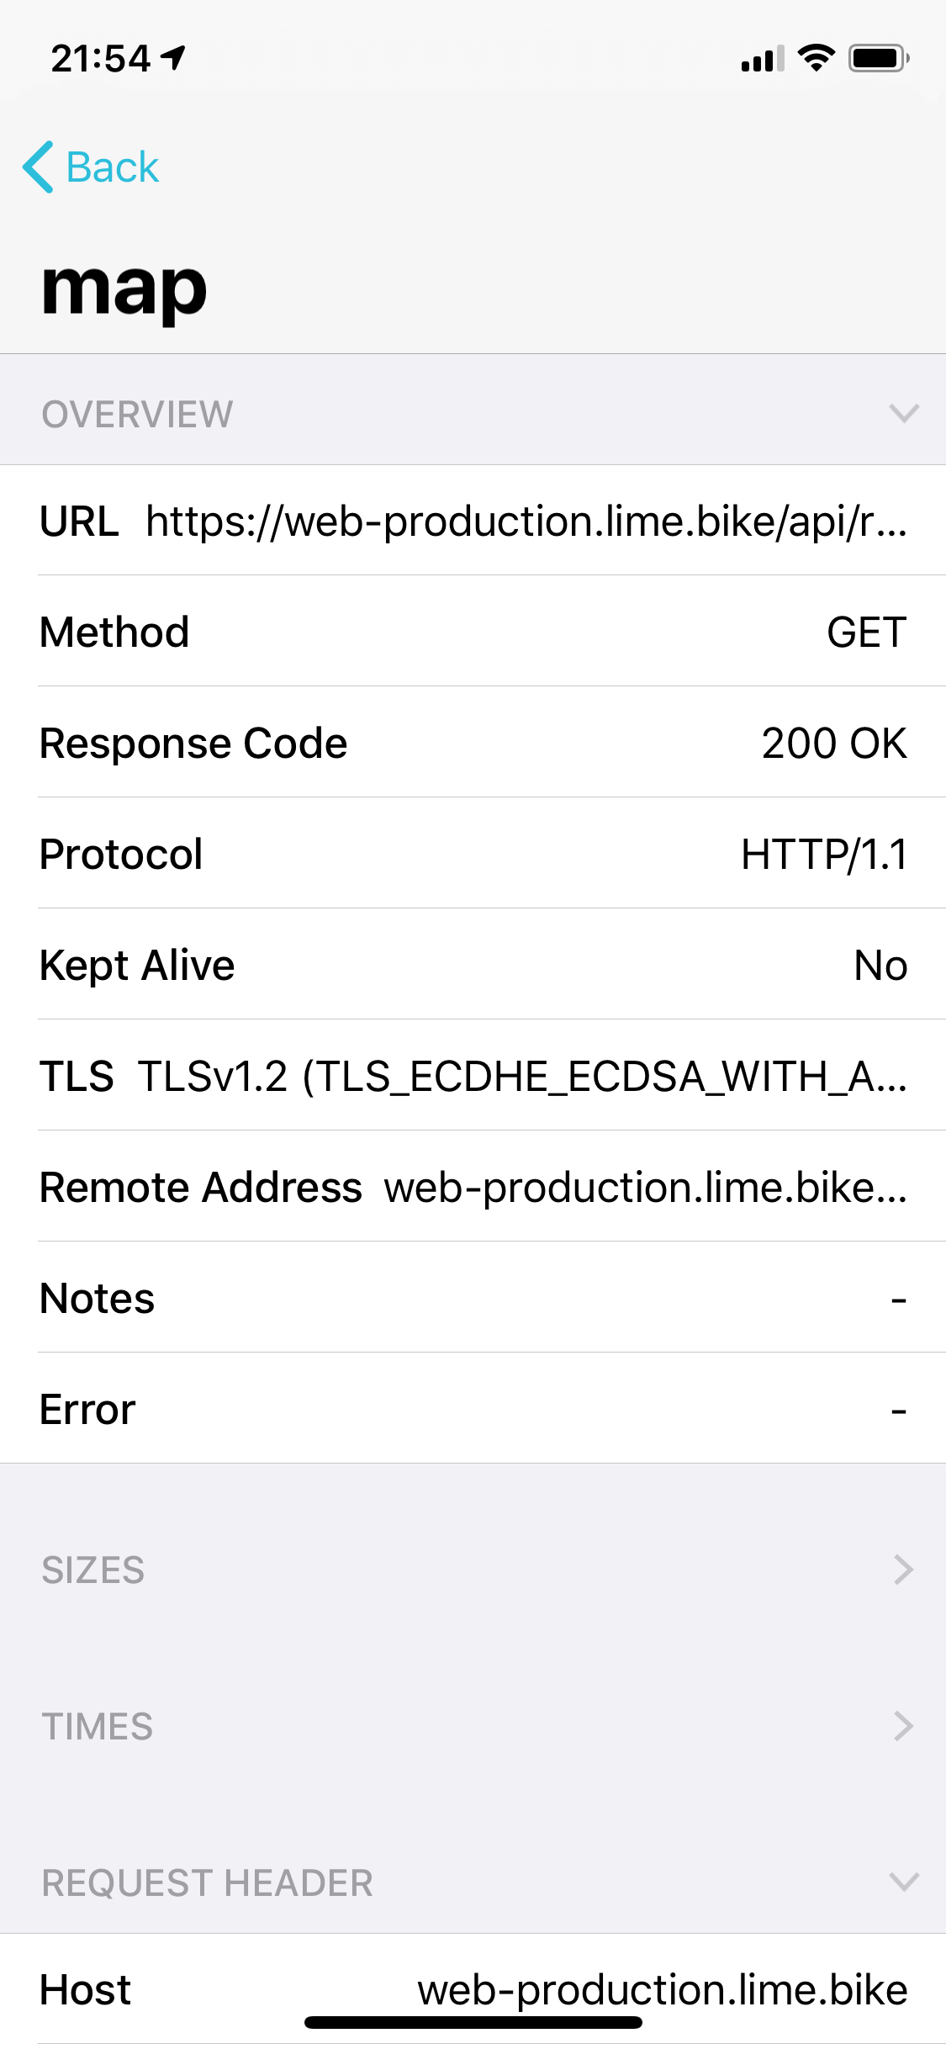Tap the battery status icon
This screenshot has height=2049, width=946.
[879, 58]
